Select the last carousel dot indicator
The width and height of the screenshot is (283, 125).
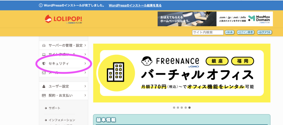[x=189, y=108]
